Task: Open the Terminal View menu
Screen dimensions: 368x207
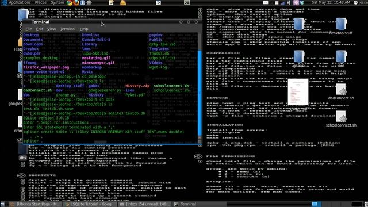Action: coord(51,29)
